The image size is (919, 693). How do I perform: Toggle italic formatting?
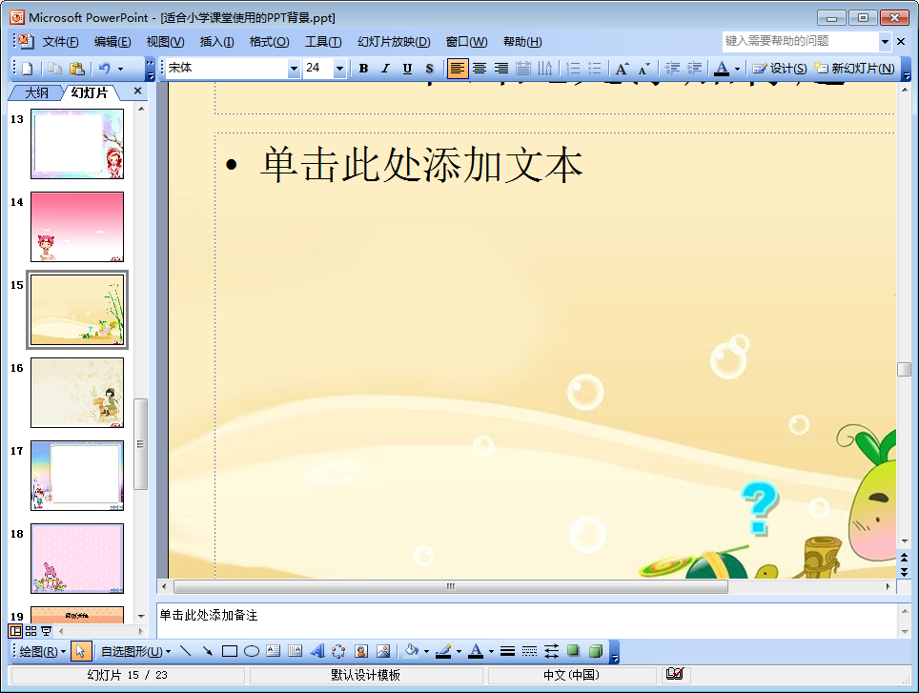click(385, 69)
